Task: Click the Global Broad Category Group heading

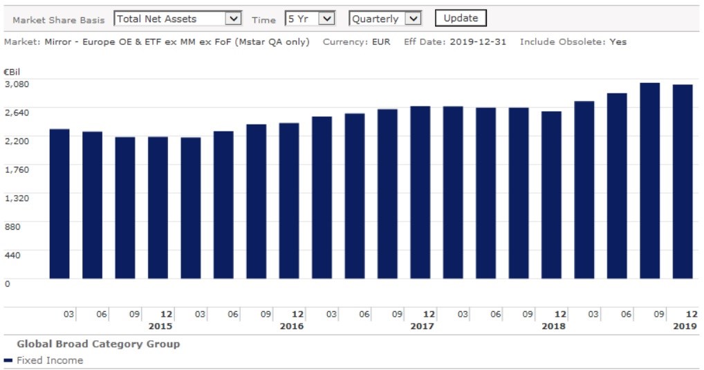Action: (x=98, y=344)
